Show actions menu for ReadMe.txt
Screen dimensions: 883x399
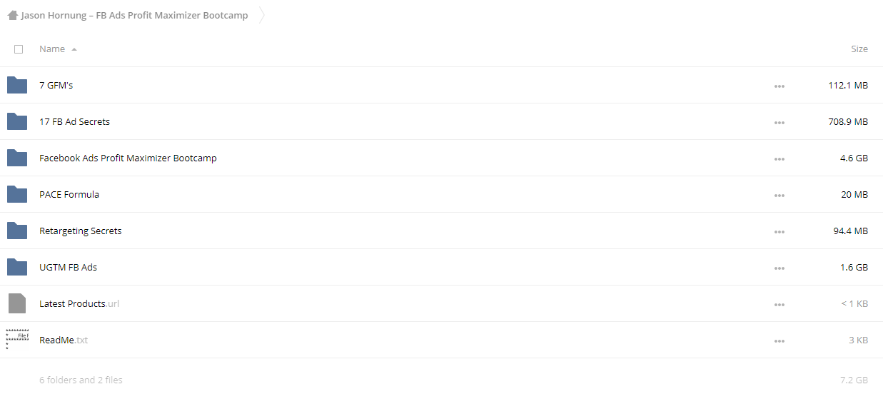779,340
